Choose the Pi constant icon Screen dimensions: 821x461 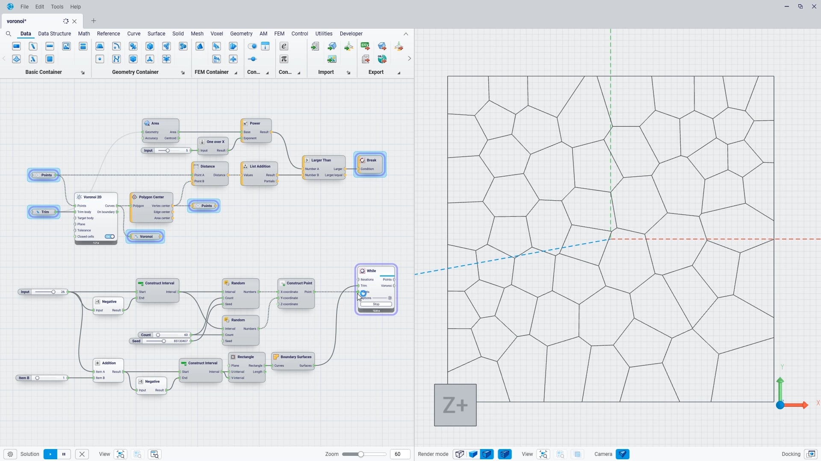point(284,59)
